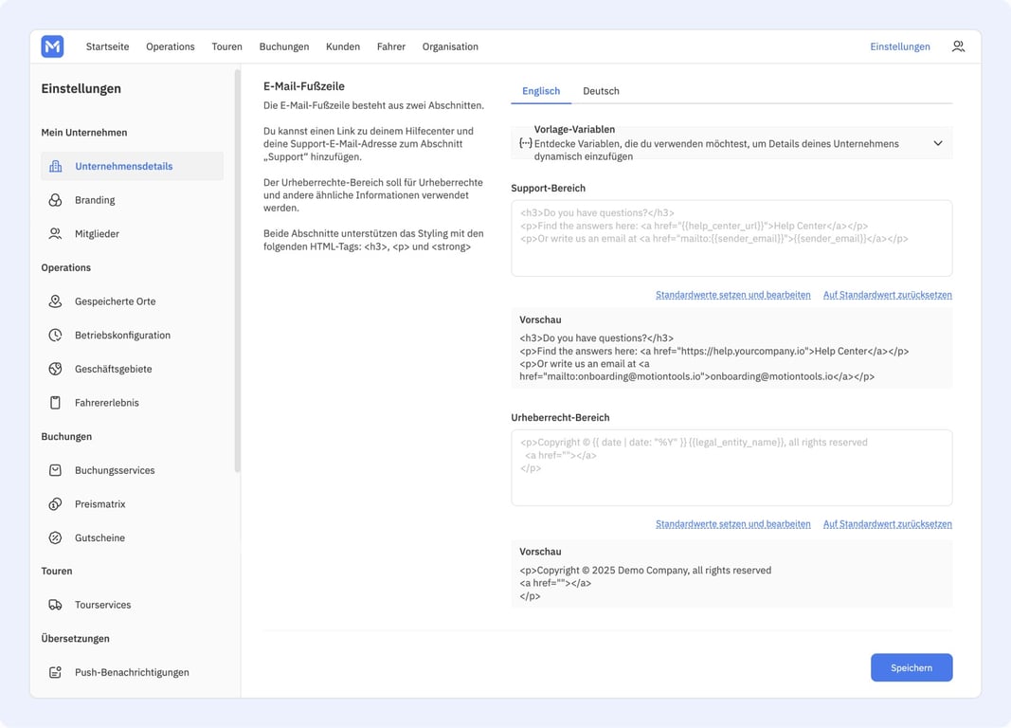Click the Push-Benachrichtigungen icon

click(x=56, y=672)
